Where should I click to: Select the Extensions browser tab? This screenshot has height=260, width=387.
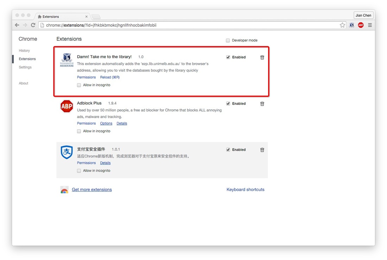[62, 17]
